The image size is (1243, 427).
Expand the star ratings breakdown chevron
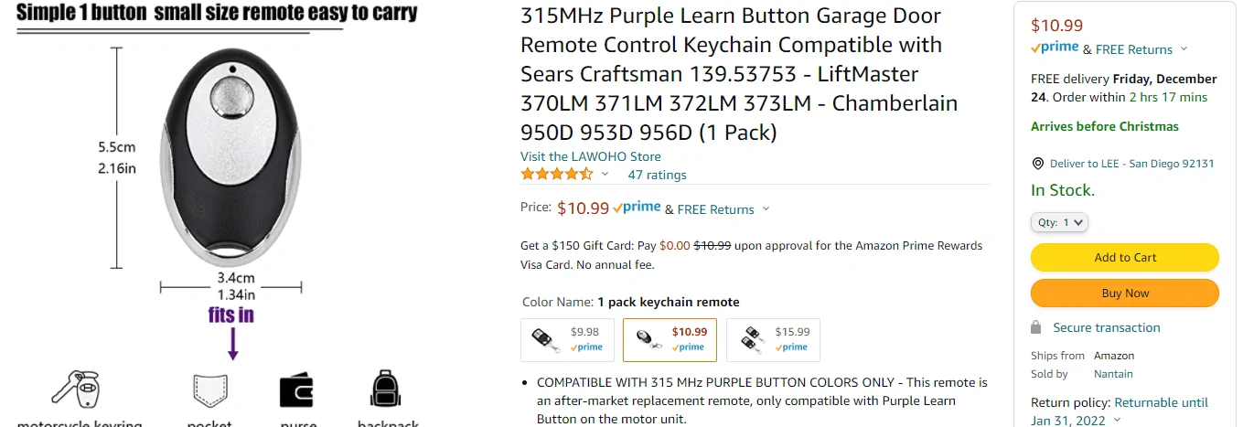(605, 174)
